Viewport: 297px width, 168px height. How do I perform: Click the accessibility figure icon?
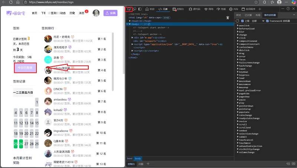click(228, 18)
